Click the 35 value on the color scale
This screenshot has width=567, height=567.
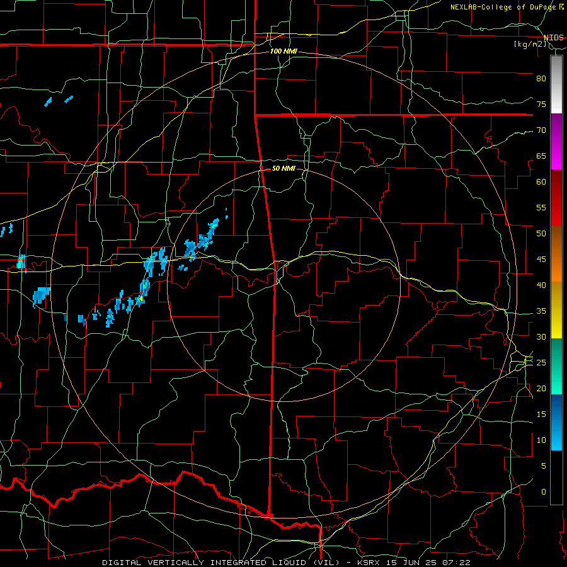[541, 311]
